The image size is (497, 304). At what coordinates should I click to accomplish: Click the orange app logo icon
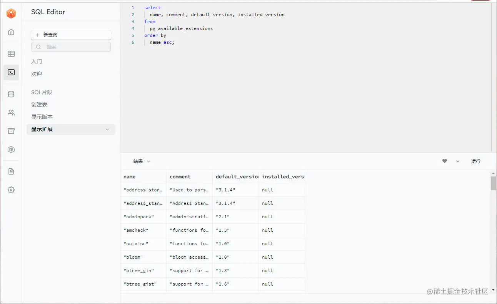11,14
